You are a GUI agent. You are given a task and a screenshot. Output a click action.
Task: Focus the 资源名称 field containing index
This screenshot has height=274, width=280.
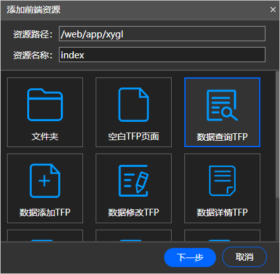162,55
